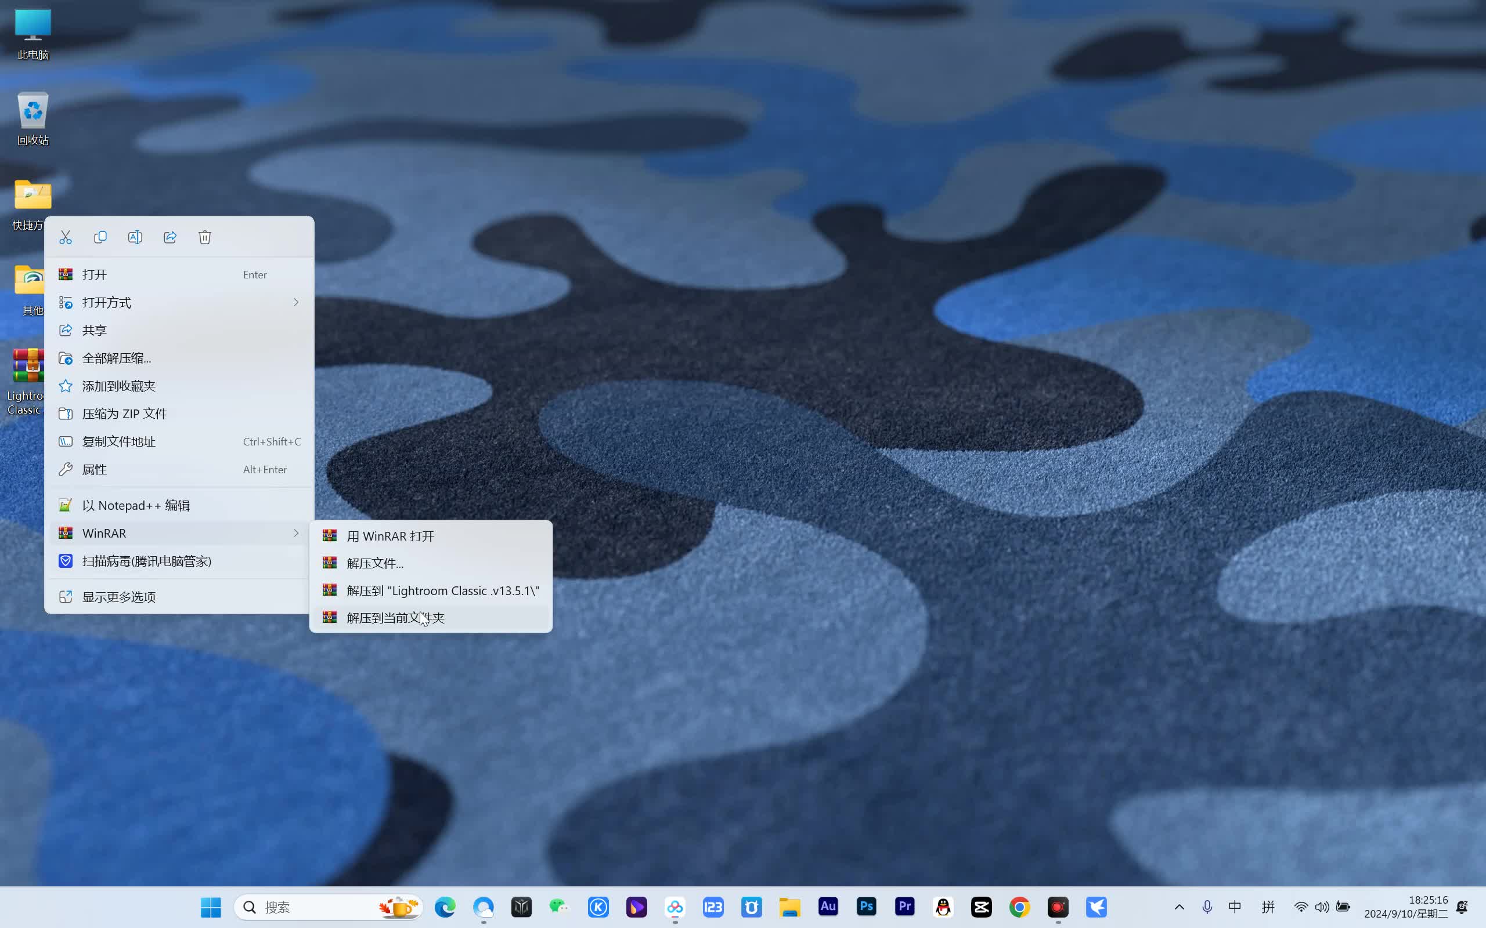
Task: Expand the 打开方式 submenu arrow
Action: pos(296,302)
